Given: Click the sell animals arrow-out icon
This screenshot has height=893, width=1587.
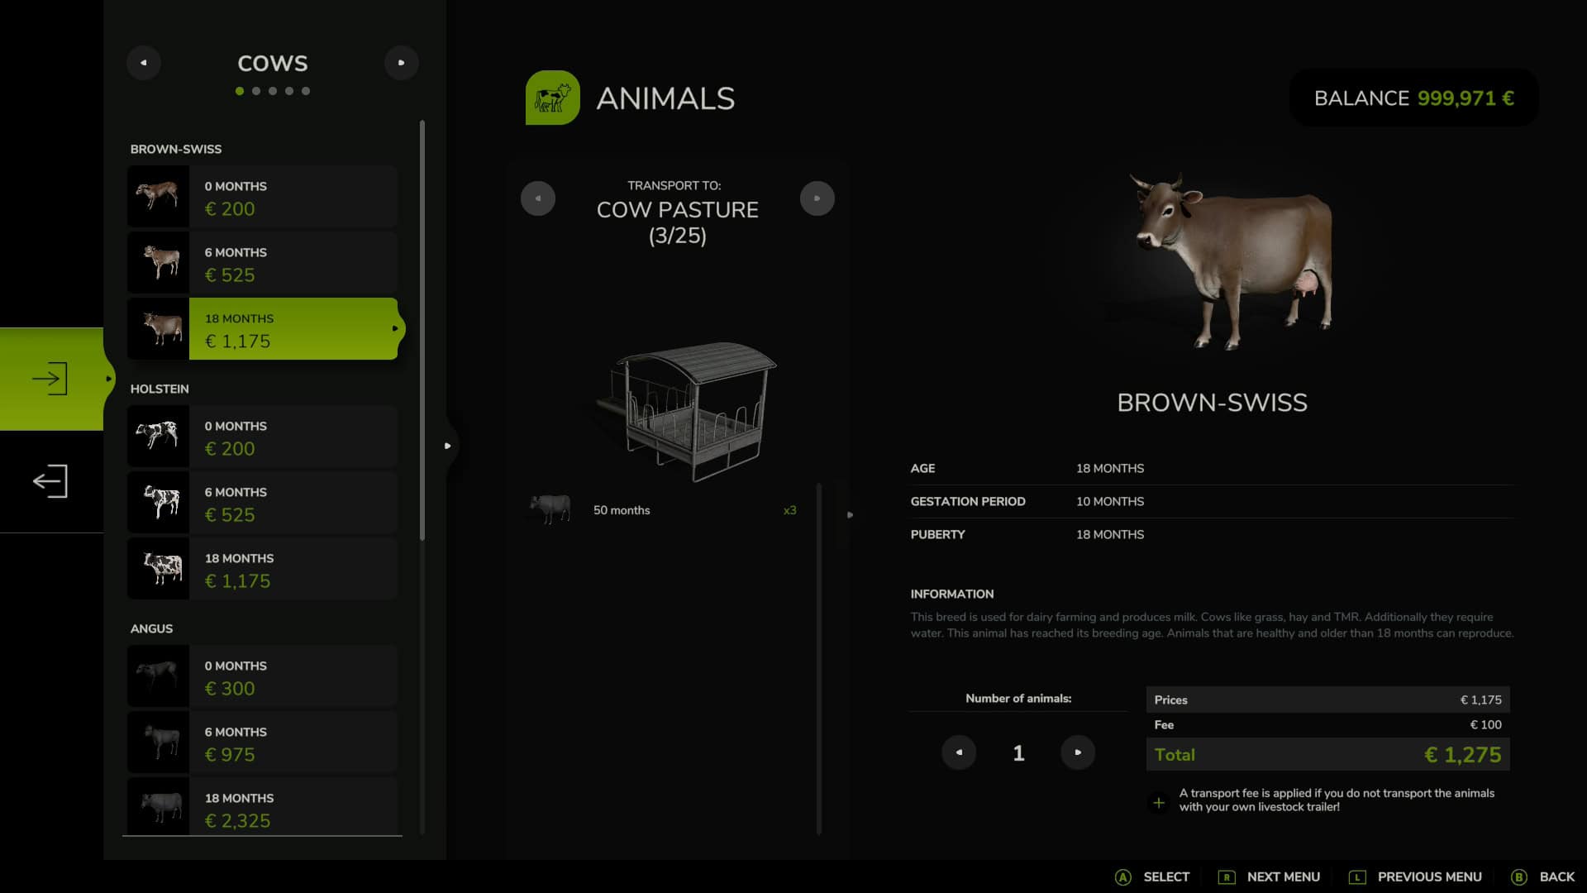Looking at the screenshot, I should coord(50,481).
